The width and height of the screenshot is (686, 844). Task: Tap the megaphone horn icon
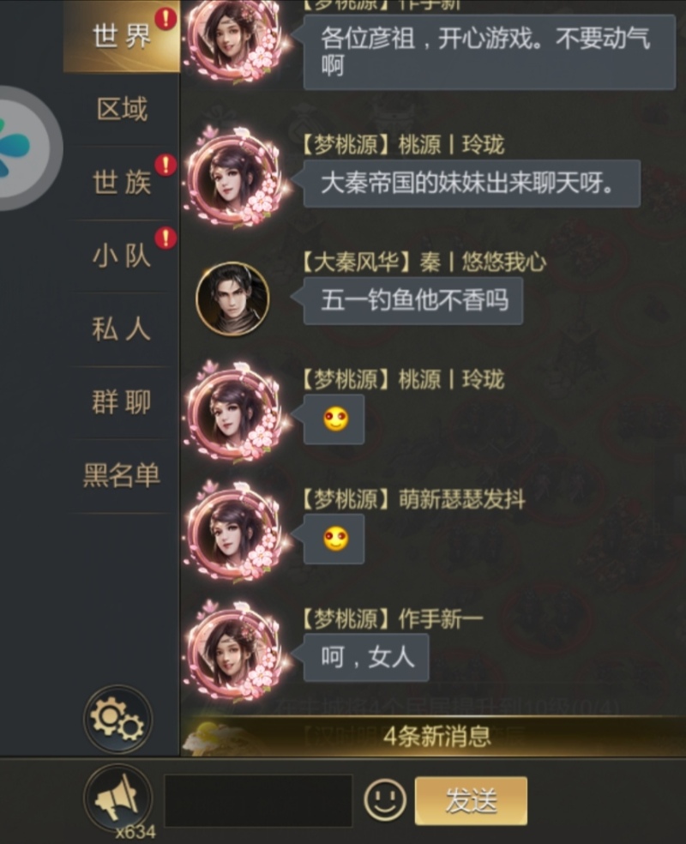coord(117,799)
